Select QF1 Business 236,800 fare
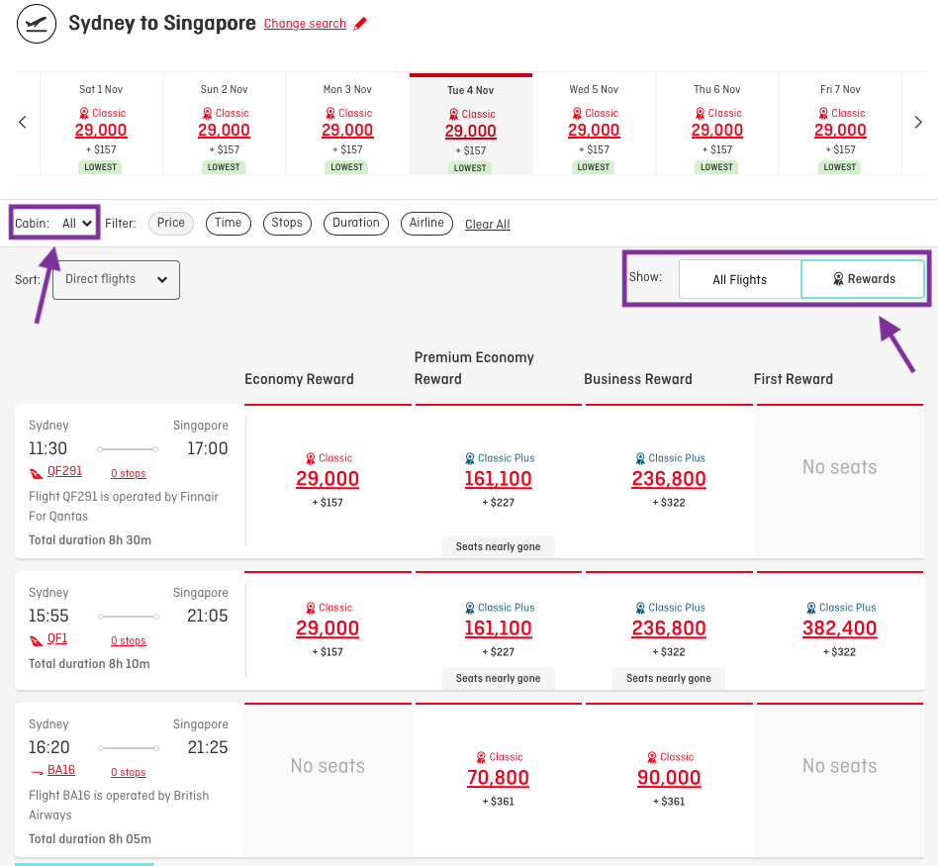Screen dimensions: 938x866 (669, 629)
